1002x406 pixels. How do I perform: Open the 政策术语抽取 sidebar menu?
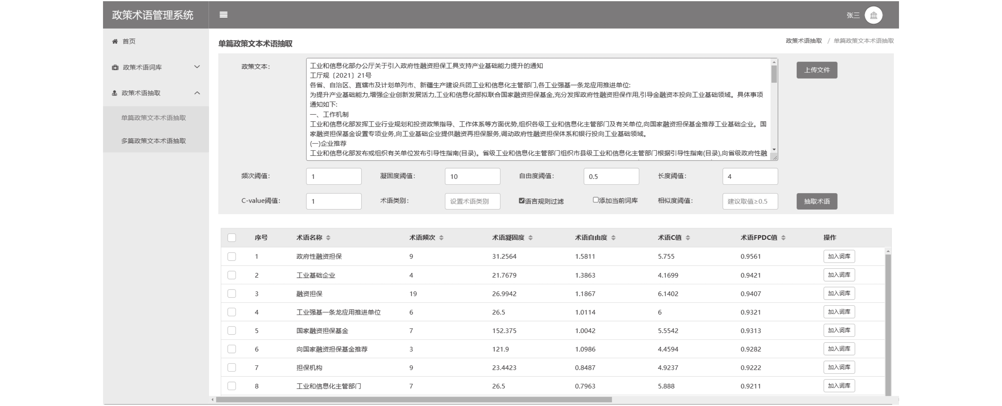pyautogui.click(x=156, y=93)
